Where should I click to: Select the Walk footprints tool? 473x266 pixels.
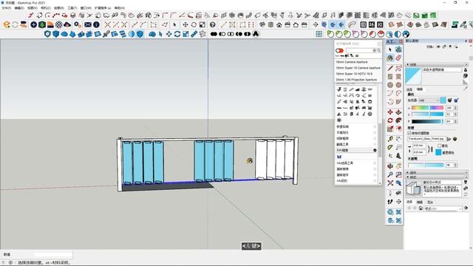tap(390, 202)
